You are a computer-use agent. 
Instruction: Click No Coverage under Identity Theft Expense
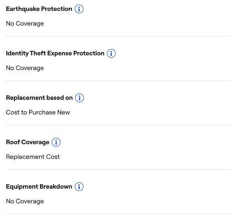point(25,68)
